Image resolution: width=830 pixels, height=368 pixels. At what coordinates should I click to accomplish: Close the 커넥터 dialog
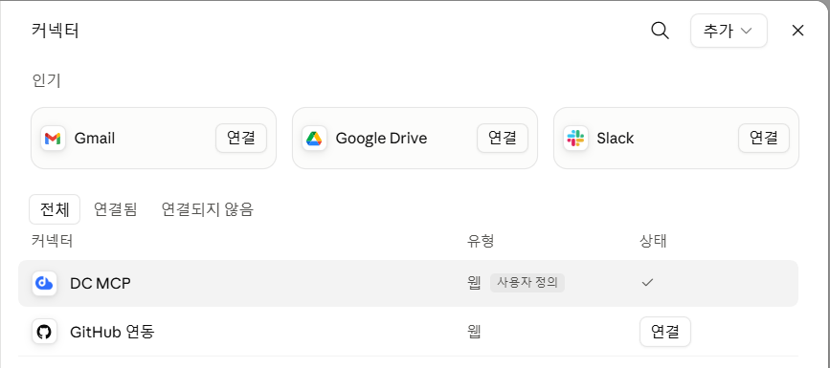(x=797, y=31)
